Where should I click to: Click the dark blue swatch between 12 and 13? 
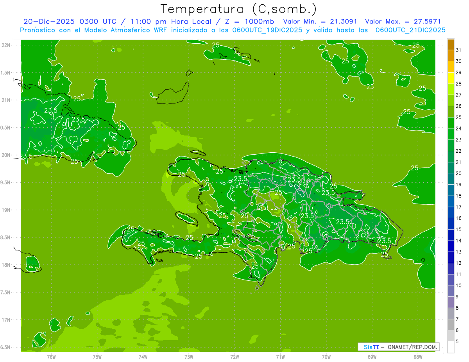click(x=451, y=257)
